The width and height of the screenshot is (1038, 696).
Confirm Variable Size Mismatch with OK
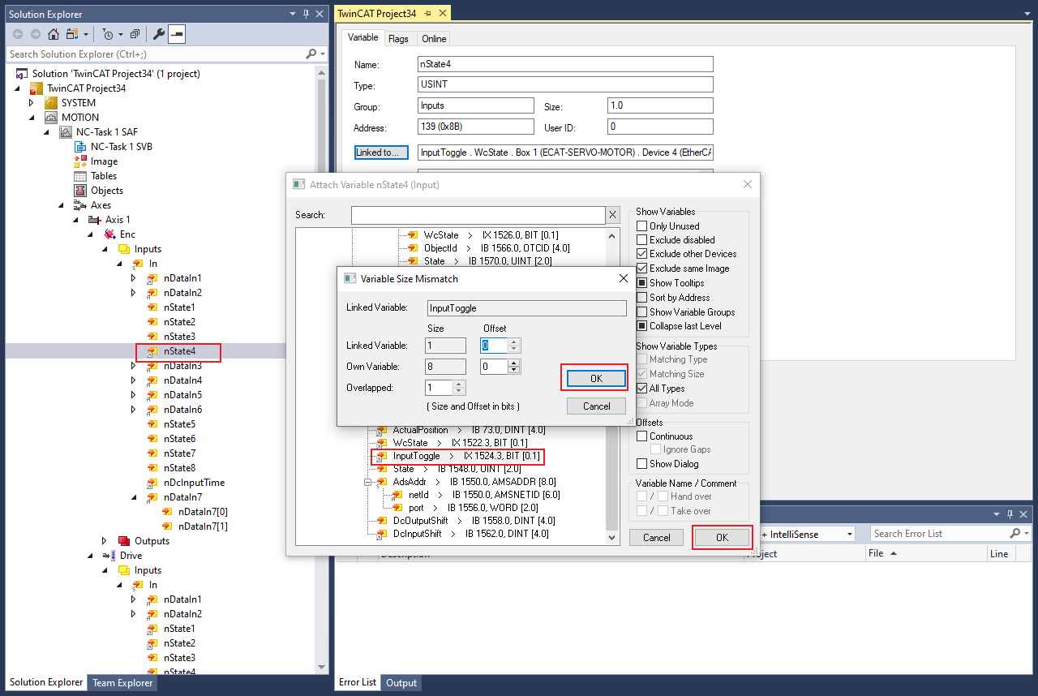click(x=596, y=379)
